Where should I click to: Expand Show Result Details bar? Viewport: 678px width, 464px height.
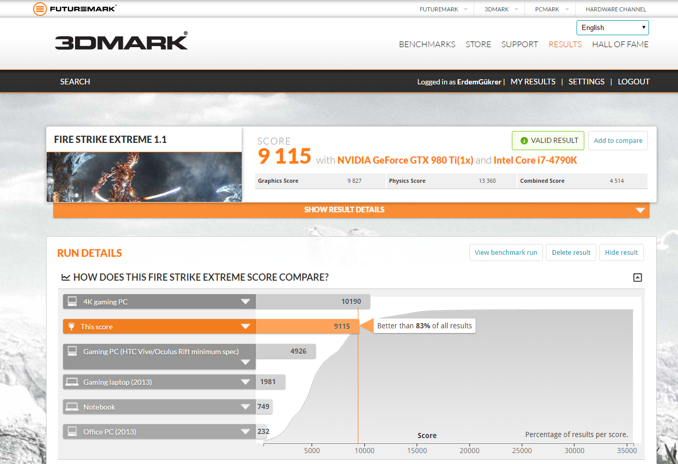click(351, 210)
